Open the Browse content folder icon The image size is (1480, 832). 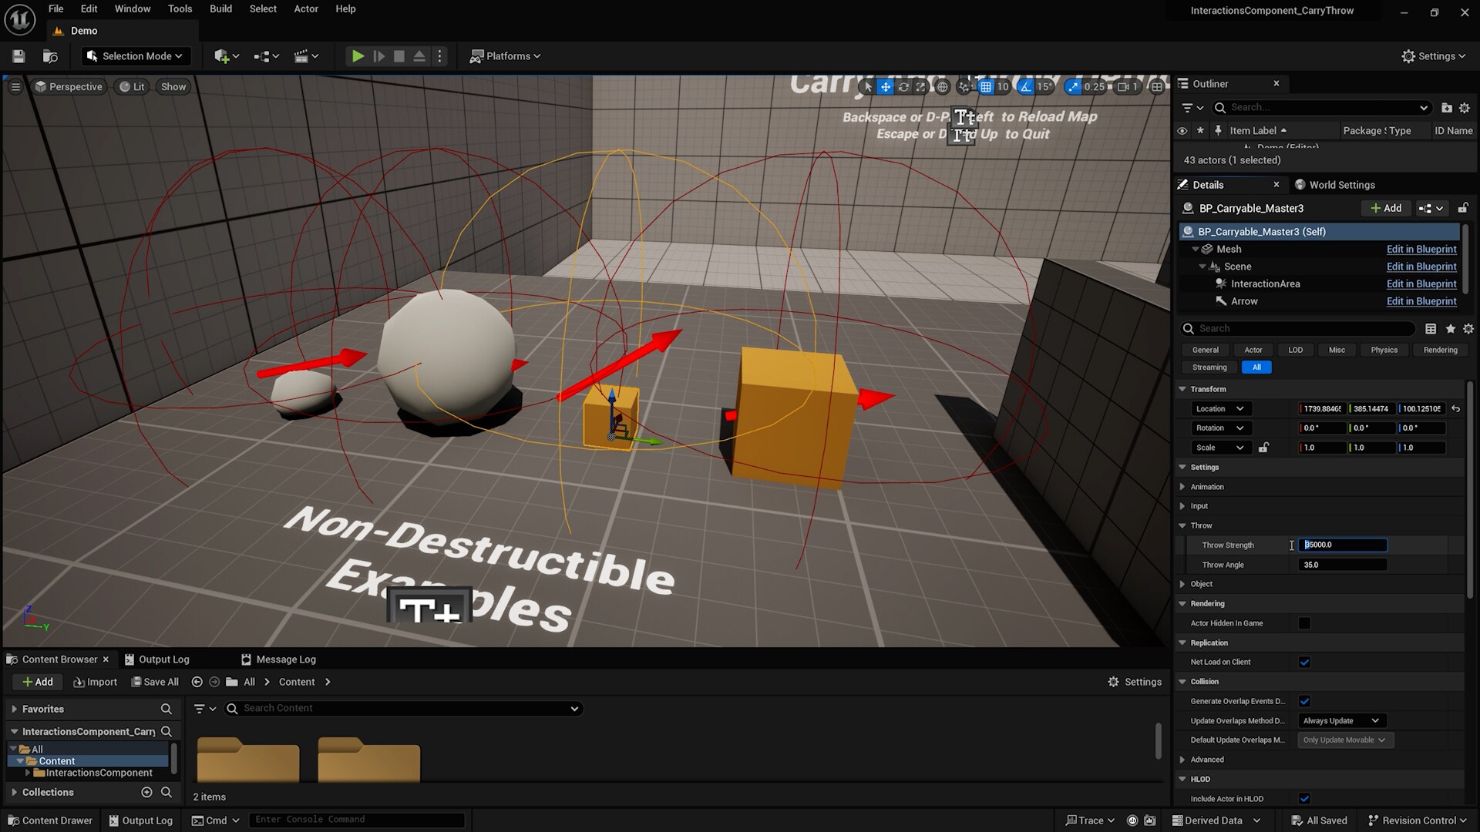coord(50,56)
